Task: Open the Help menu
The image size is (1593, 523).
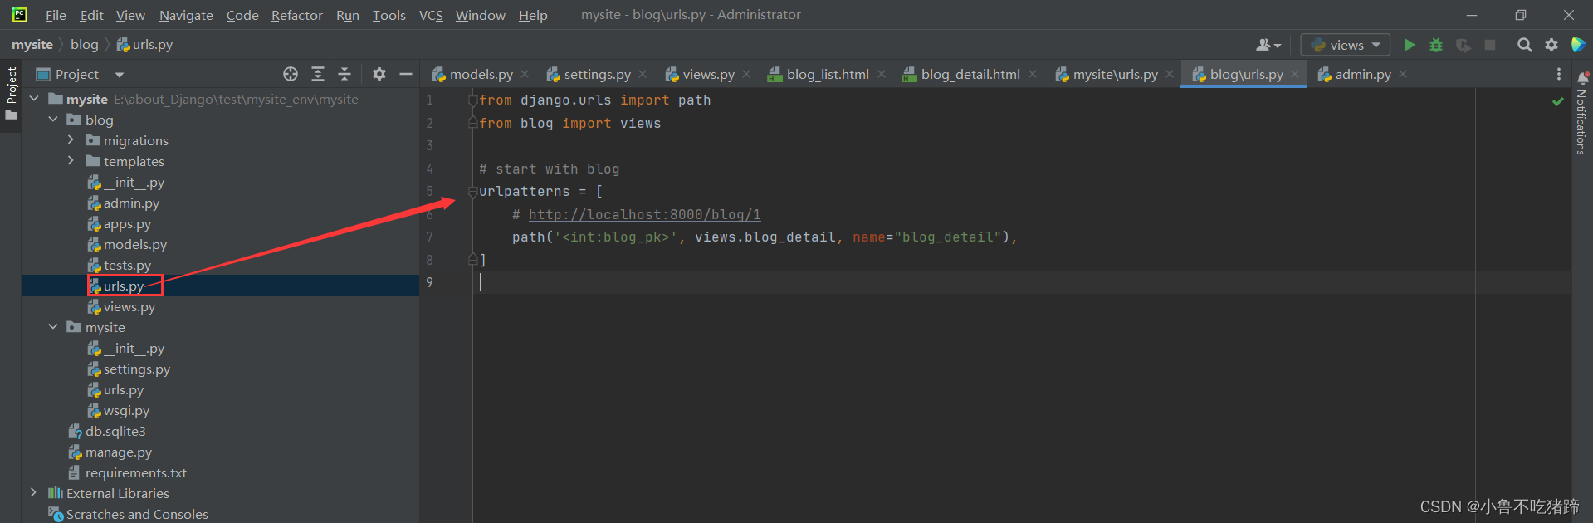Action: pos(533,15)
